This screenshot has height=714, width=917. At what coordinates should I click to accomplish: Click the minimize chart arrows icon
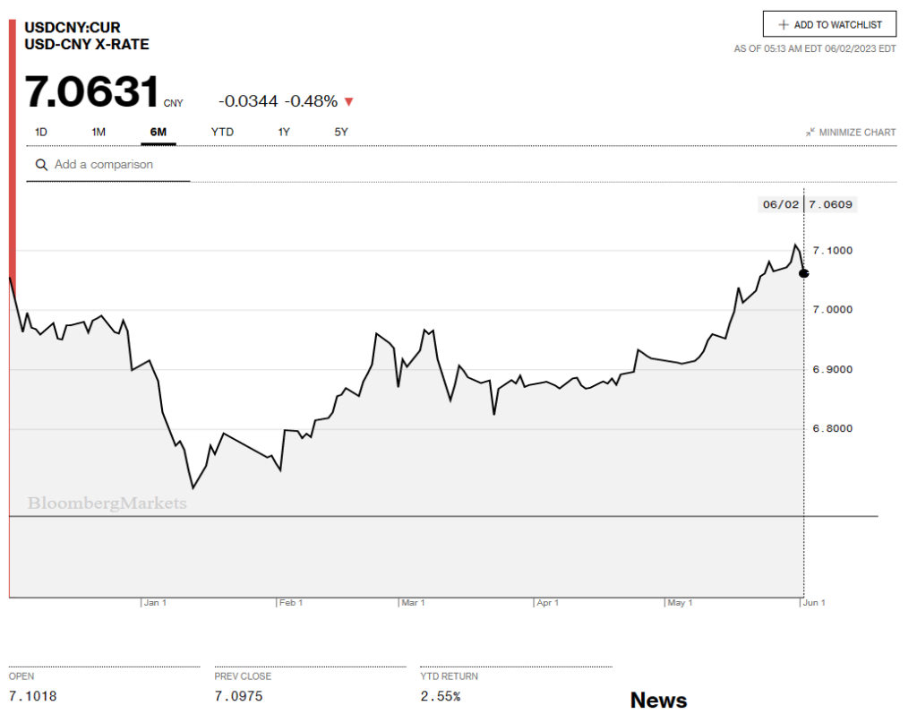coord(810,133)
